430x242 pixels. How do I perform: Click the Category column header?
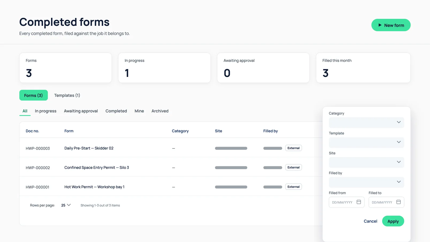(x=180, y=131)
